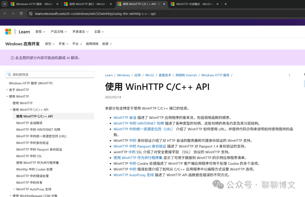Image resolution: width=305 pixels, height=197 pixels.
Task: Open the 开发语言 dropdown menu
Action: 80,32
